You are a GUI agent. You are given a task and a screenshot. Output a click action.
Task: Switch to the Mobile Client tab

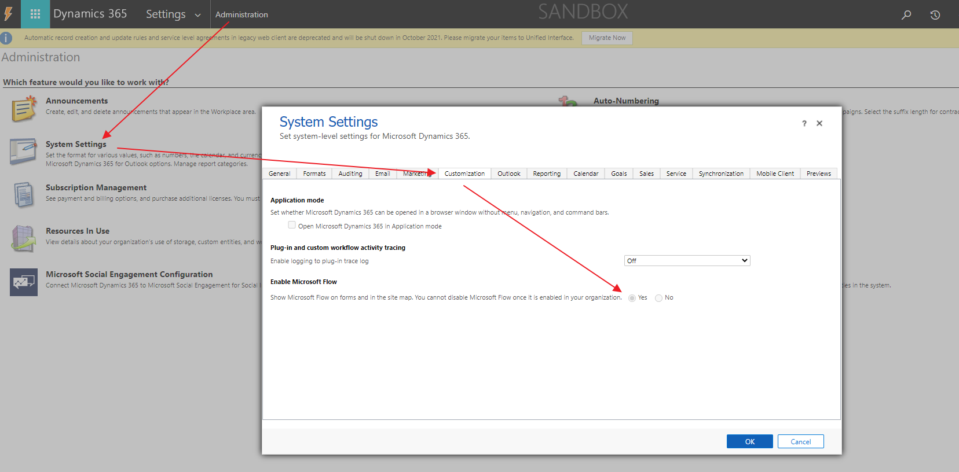click(775, 174)
